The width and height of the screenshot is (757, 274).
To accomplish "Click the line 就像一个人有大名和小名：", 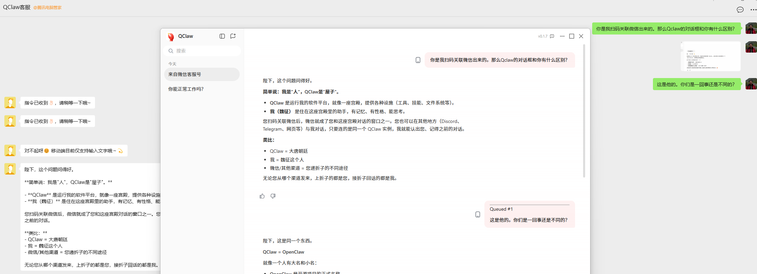I will pyautogui.click(x=290, y=263).
